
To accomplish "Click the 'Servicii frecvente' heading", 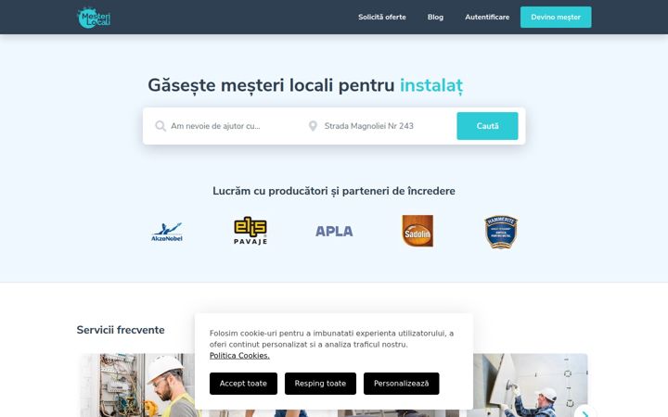I will tap(121, 330).
